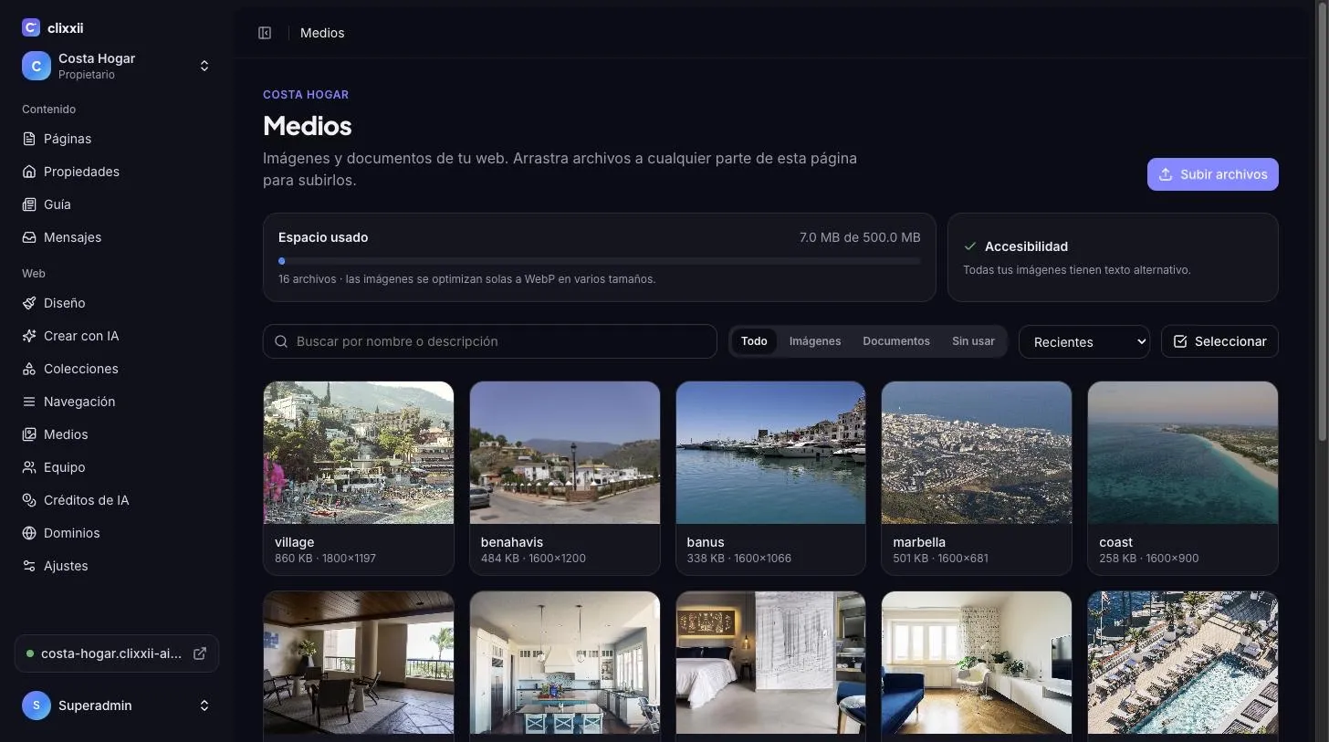Viewport: 1329px width, 742px height.
Task: Expand the Costa Hogar workspace switcher
Action: [x=117, y=66]
